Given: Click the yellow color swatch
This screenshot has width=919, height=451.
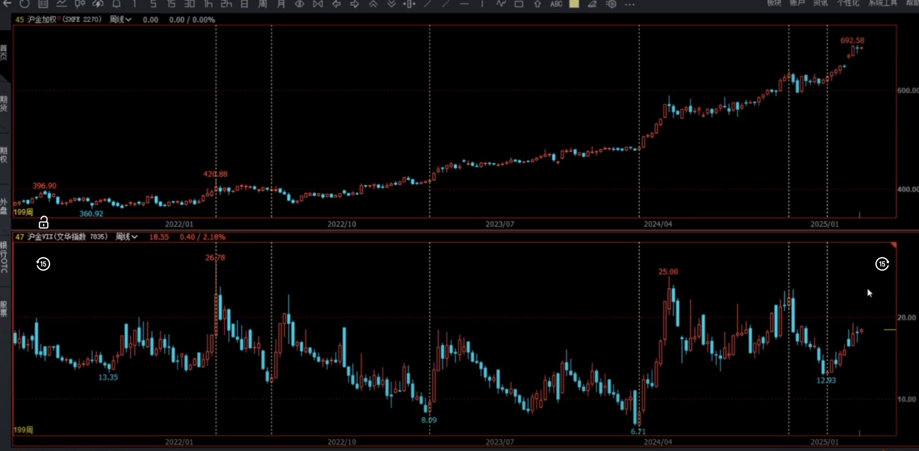Looking at the screenshot, I should pyautogui.click(x=574, y=4).
